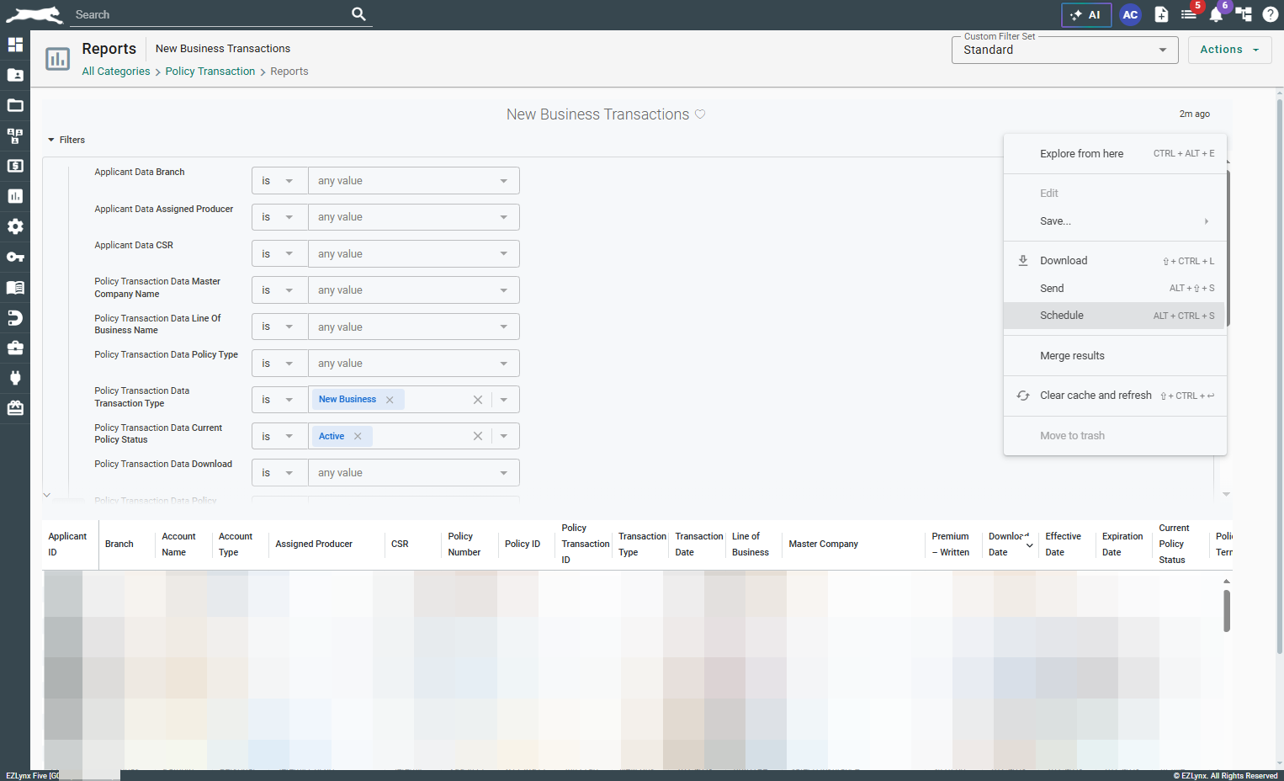Open the Policy Type value dropdown
Viewport: 1284px width, 781px height.
click(413, 364)
